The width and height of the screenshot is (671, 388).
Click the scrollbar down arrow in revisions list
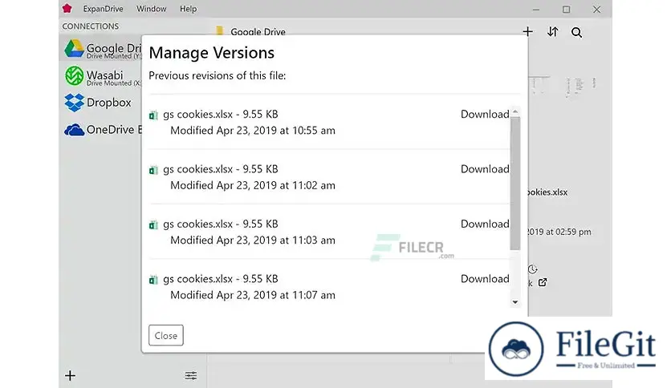515,302
